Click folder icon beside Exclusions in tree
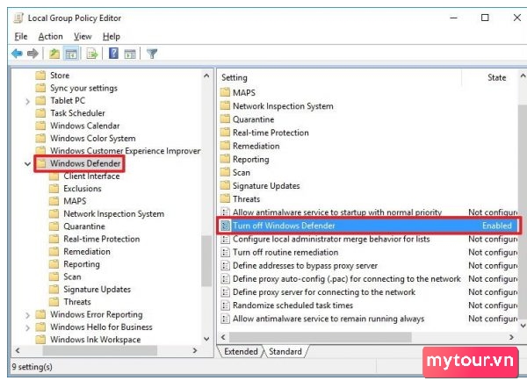Screen dimensions: 527x388 pyautogui.click(x=54, y=189)
